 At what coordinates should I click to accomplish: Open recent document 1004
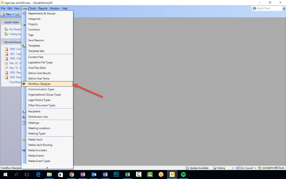click(13, 77)
